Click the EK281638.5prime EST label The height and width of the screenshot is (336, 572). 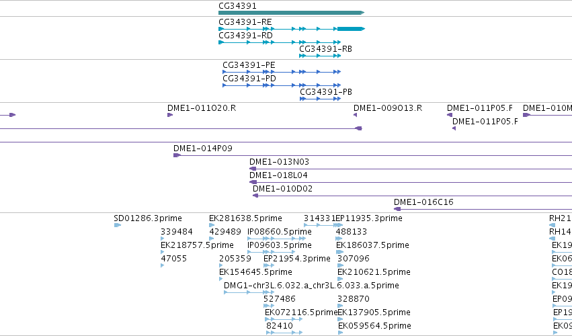coord(245,218)
